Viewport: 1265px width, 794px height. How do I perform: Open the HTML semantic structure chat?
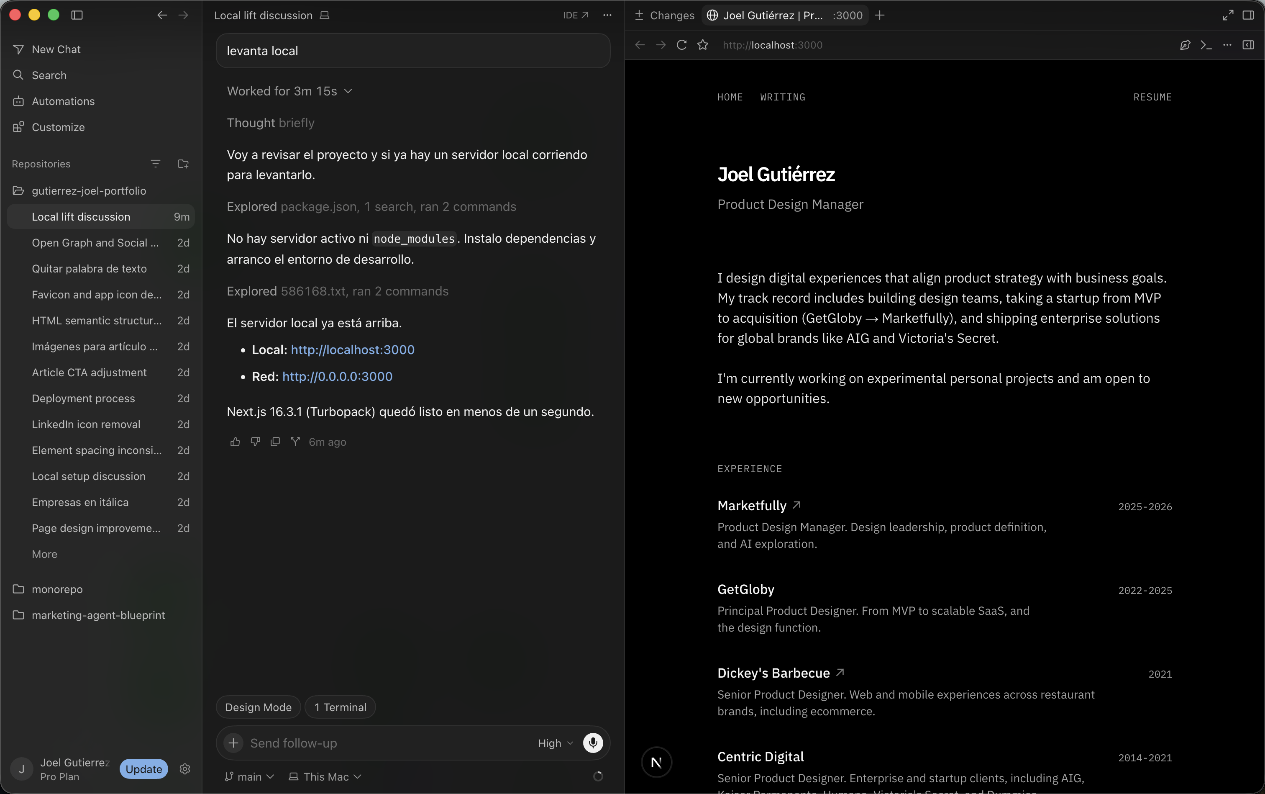pyautogui.click(x=101, y=320)
